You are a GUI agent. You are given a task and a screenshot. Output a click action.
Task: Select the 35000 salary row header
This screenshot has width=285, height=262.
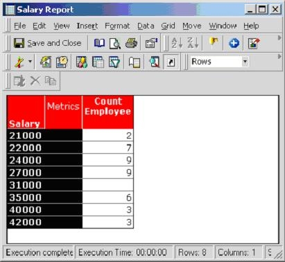[x=45, y=198]
